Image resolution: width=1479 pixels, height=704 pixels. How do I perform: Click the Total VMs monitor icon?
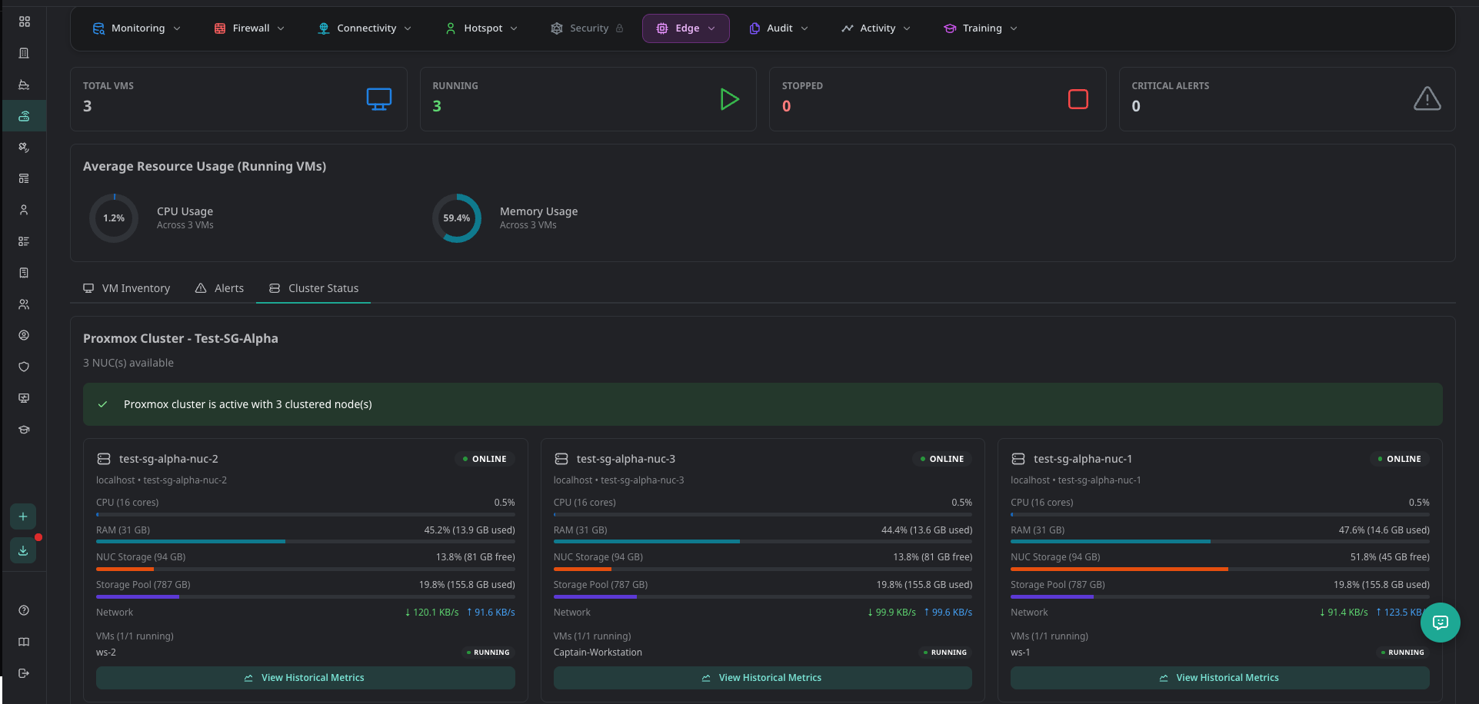tap(379, 99)
